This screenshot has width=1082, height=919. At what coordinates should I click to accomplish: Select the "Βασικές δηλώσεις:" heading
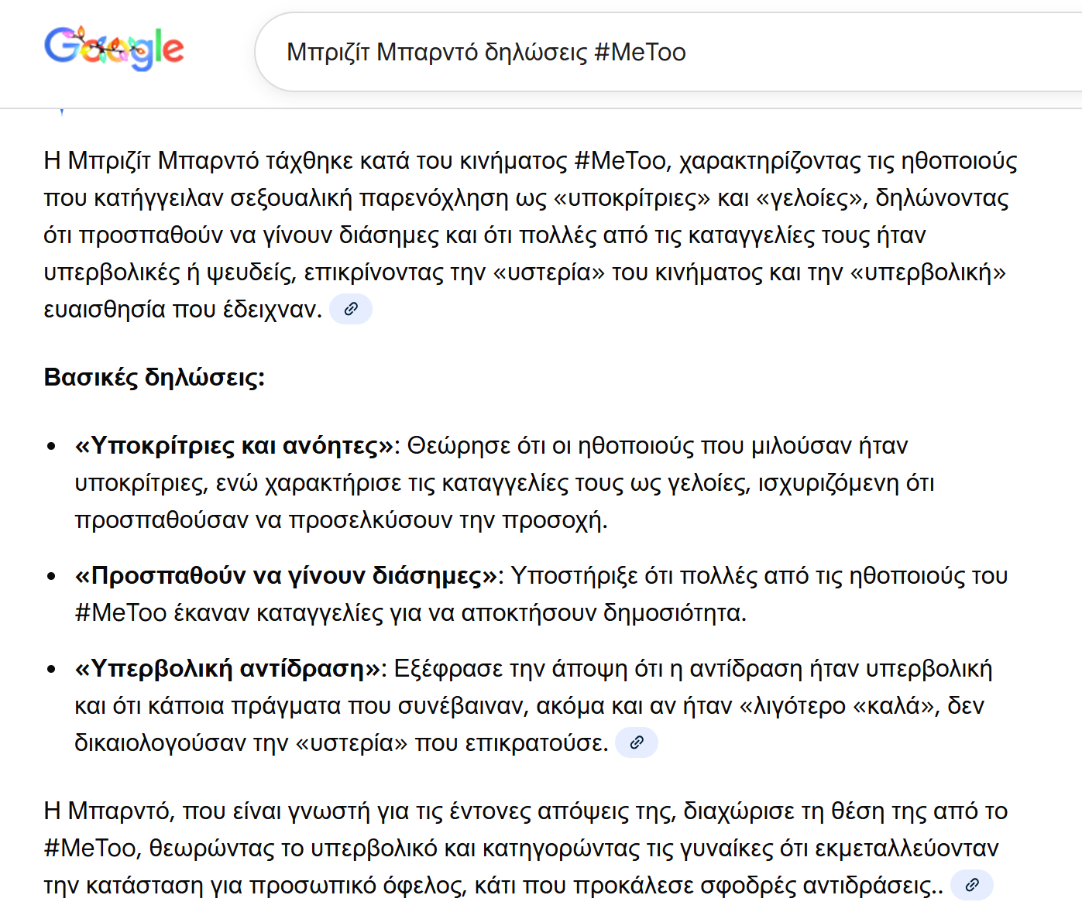pyautogui.click(x=154, y=377)
